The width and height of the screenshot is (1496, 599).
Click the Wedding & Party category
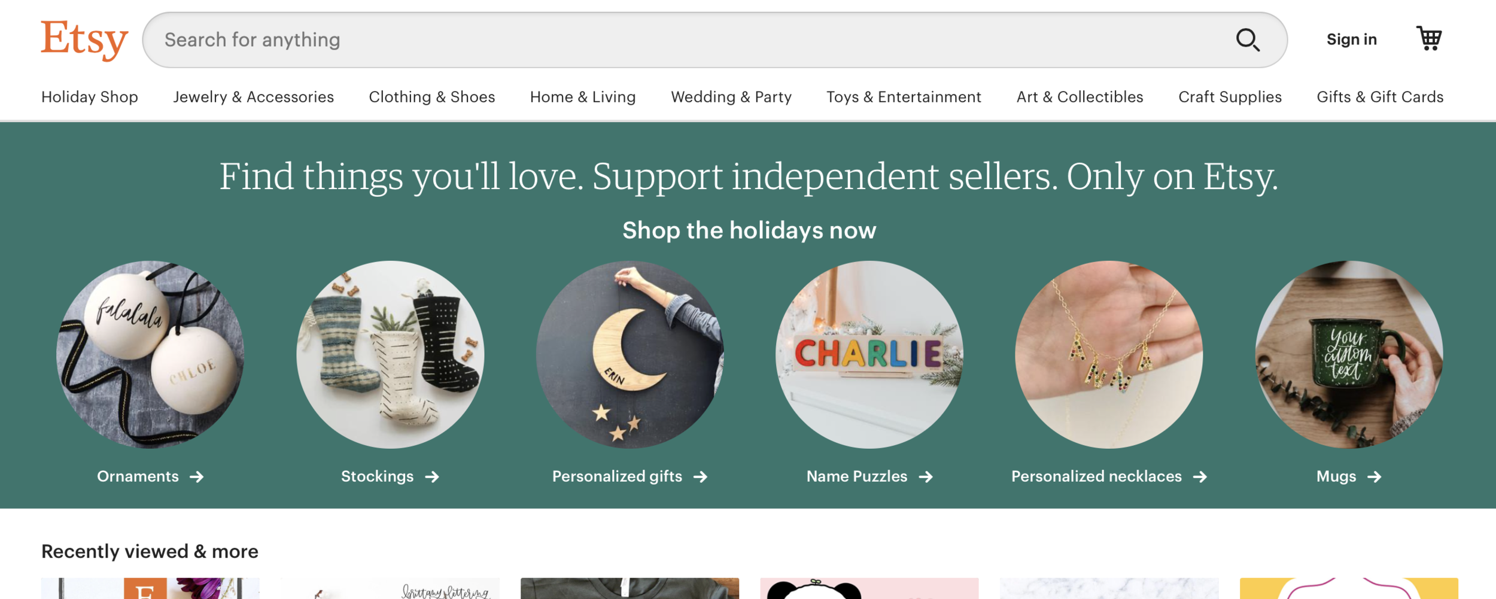pyautogui.click(x=731, y=96)
